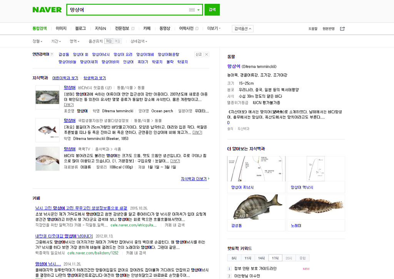Open the 도움말 link
Viewport: 394px width, 279px height.
tap(313, 28)
